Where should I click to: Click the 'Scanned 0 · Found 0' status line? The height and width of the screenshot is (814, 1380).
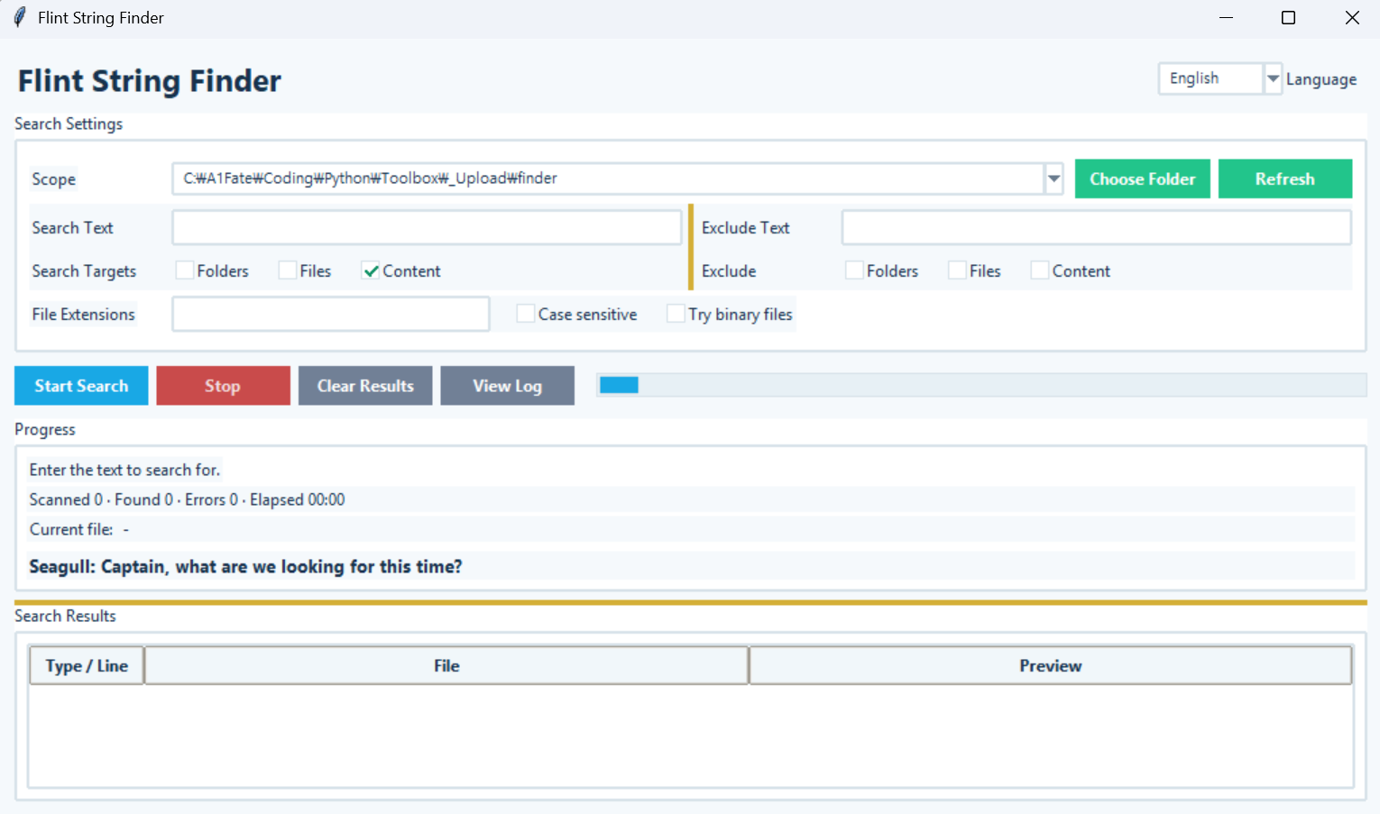tap(187, 499)
